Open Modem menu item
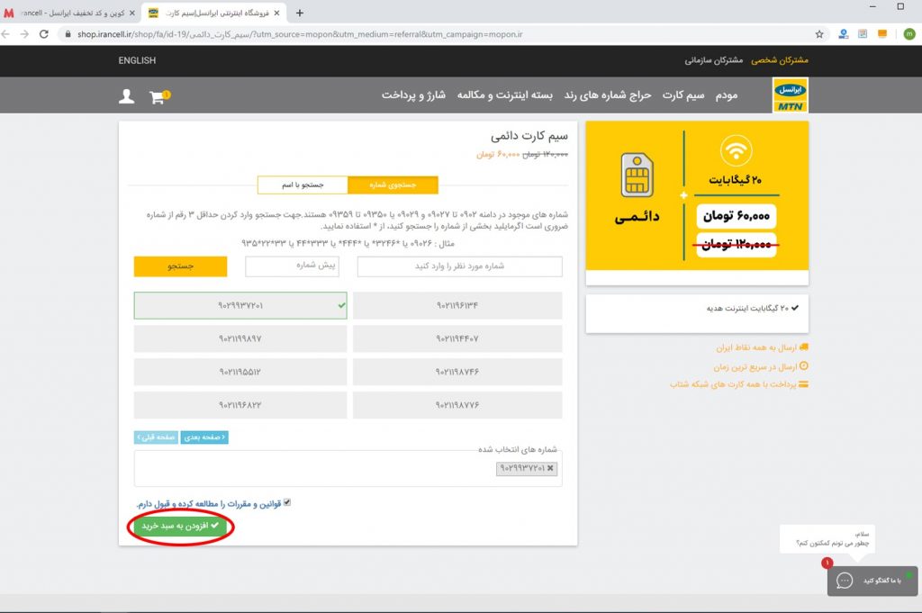 [x=727, y=95]
